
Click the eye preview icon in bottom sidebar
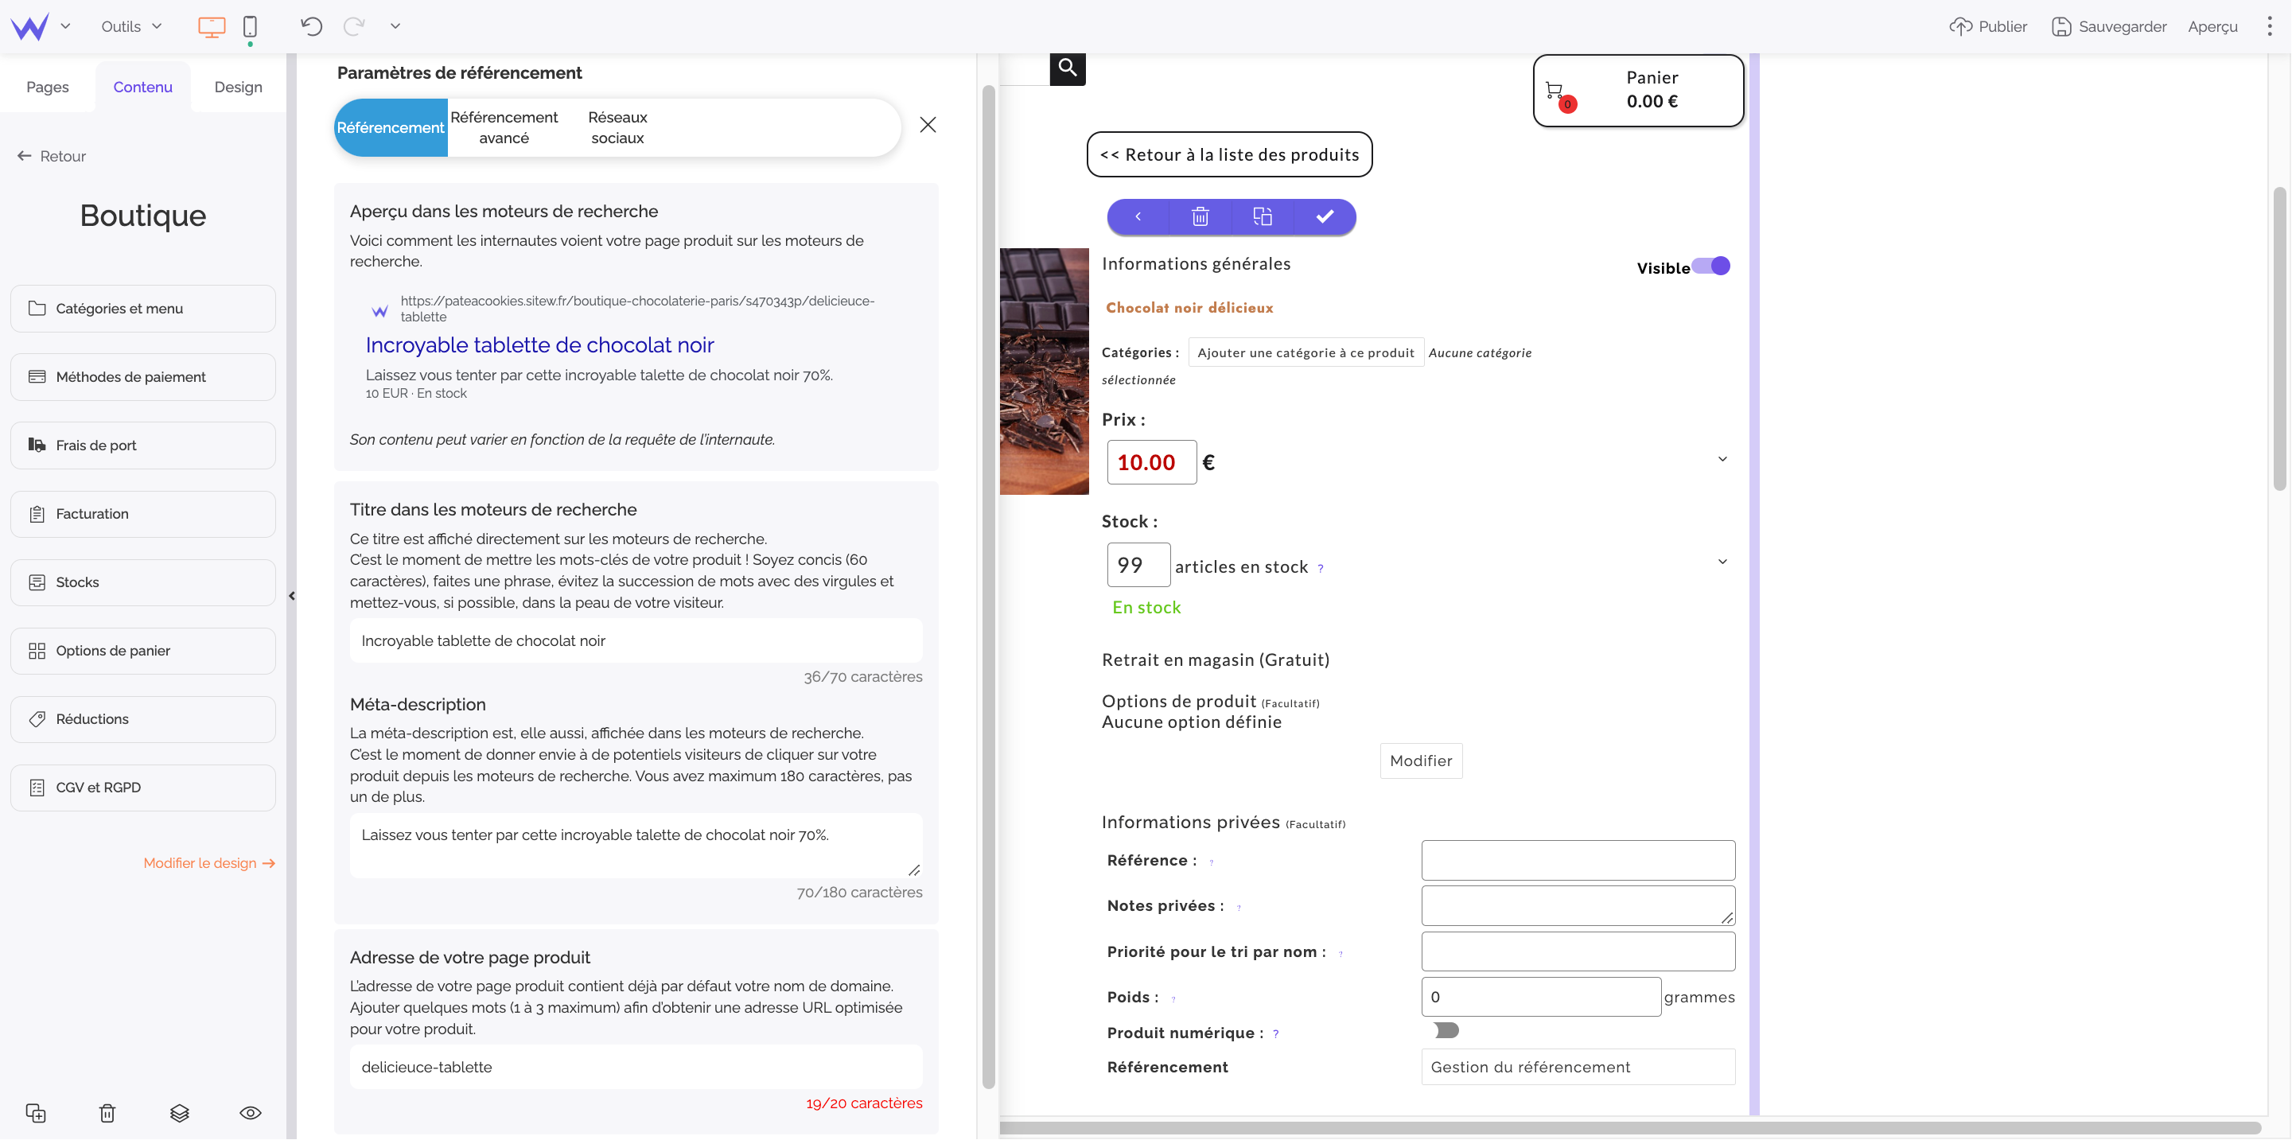pyautogui.click(x=250, y=1112)
